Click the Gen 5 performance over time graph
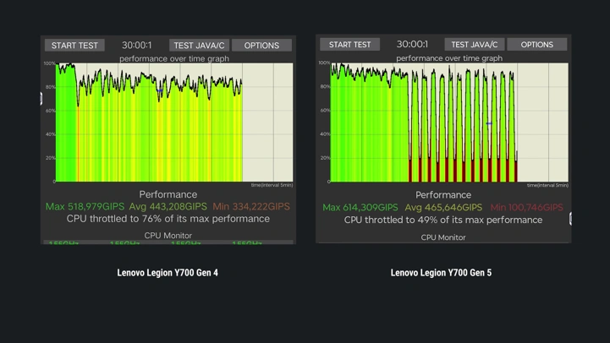Screen dimensions: 610x343 point(449,122)
